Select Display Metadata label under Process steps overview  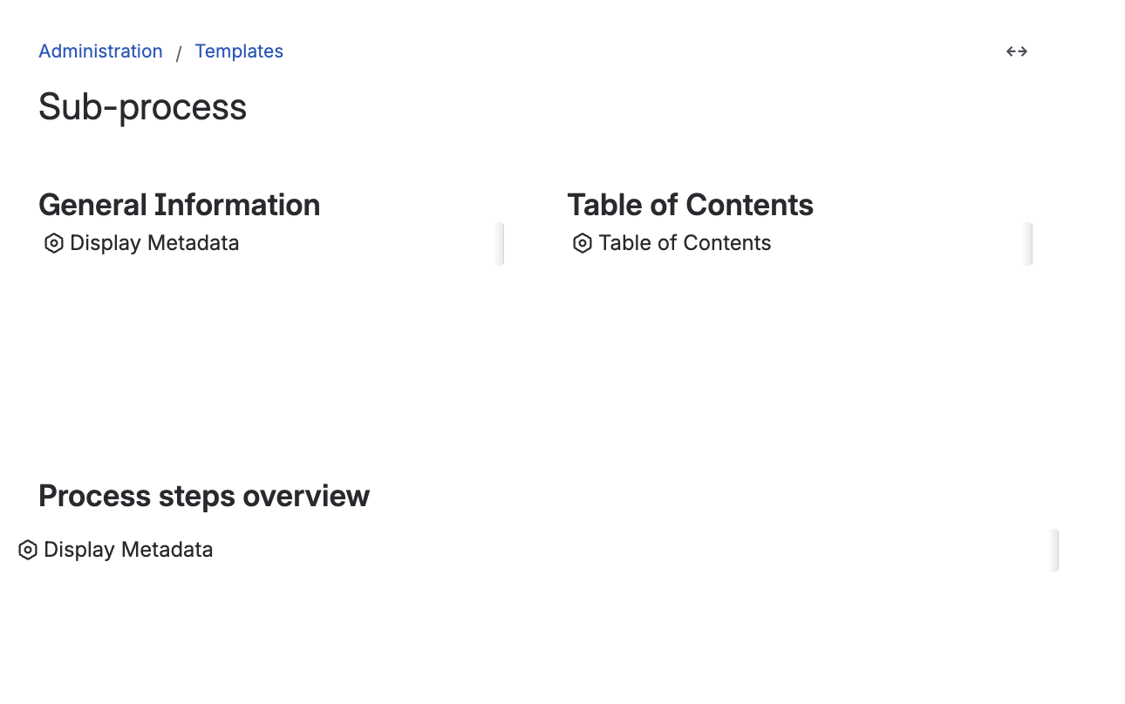click(x=128, y=550)
